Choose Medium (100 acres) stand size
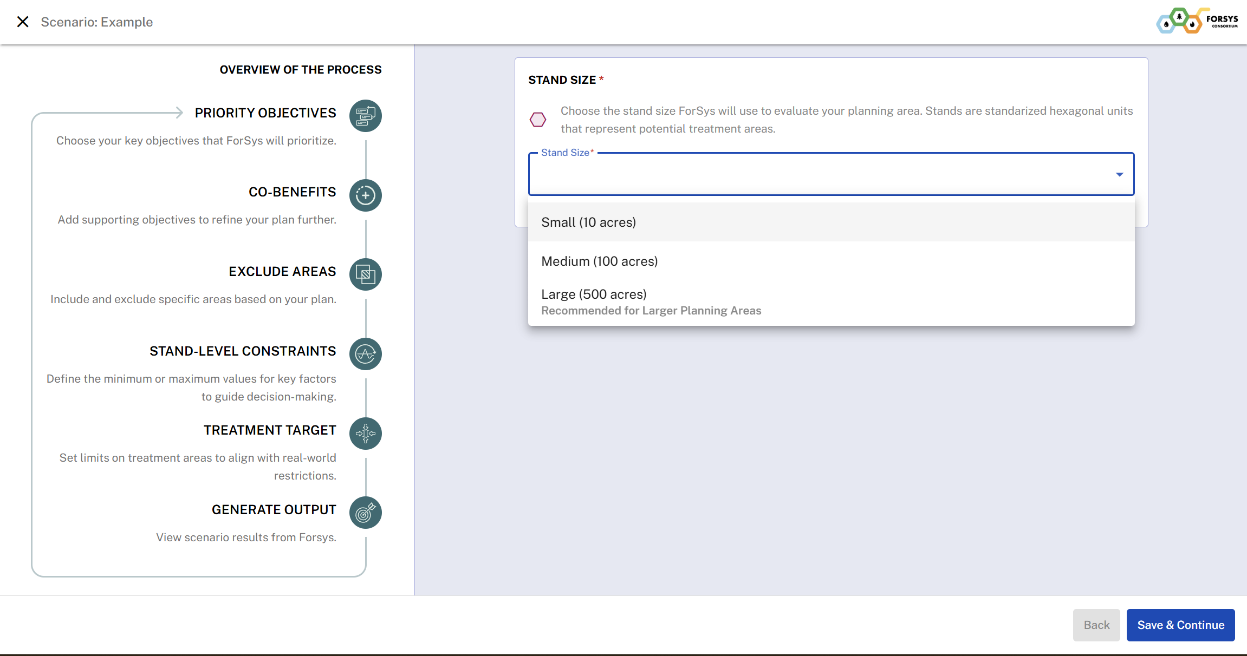 point(599,261)
